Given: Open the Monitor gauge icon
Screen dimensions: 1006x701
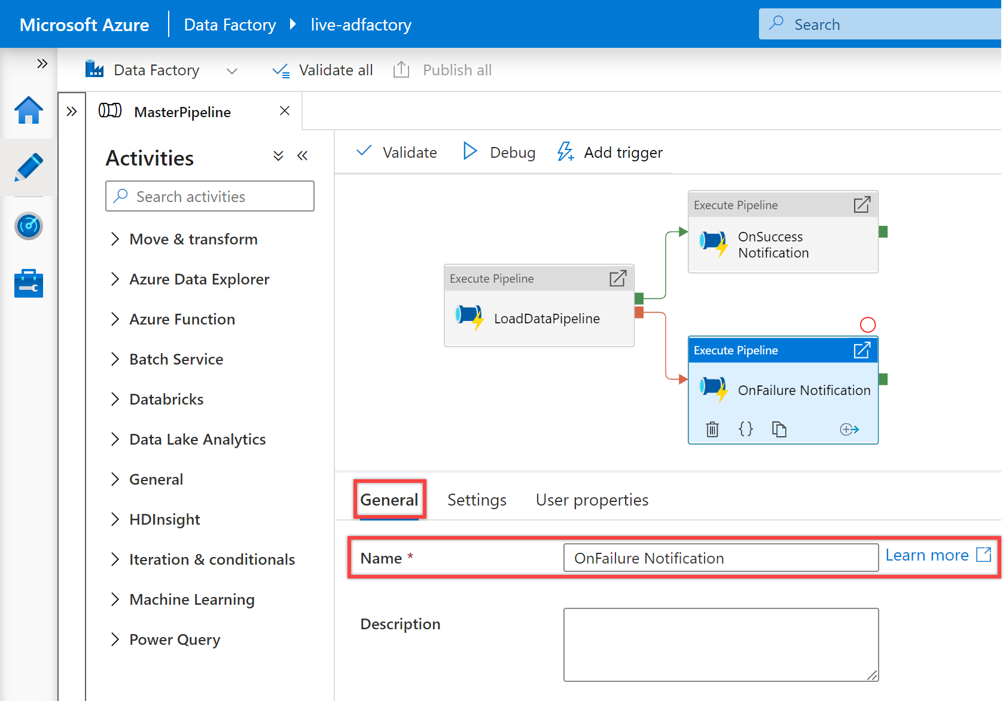Looking at the screenshot, I should tap(29, 226).
